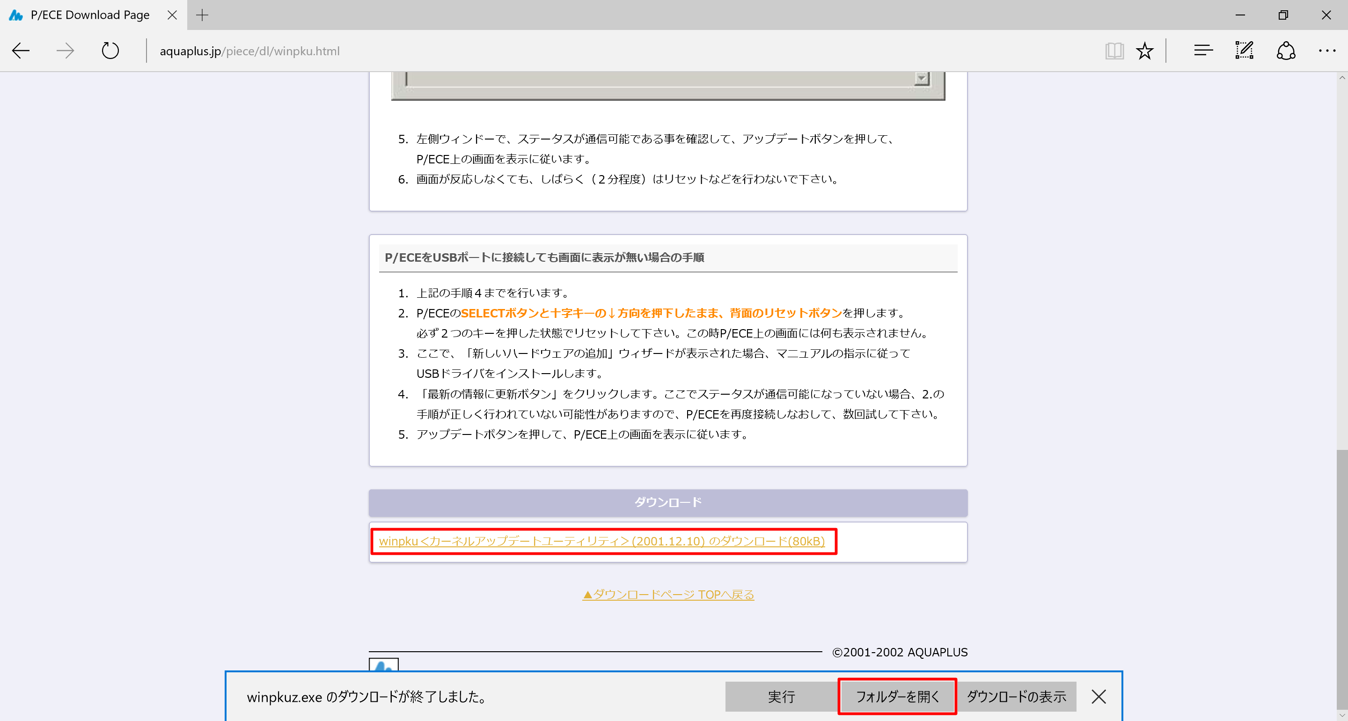Close the P/ECE Download Page tab

(x=172, y=15)
